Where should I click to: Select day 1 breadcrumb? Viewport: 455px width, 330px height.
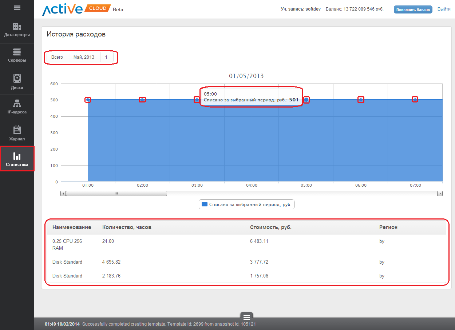tap(106, 57)
